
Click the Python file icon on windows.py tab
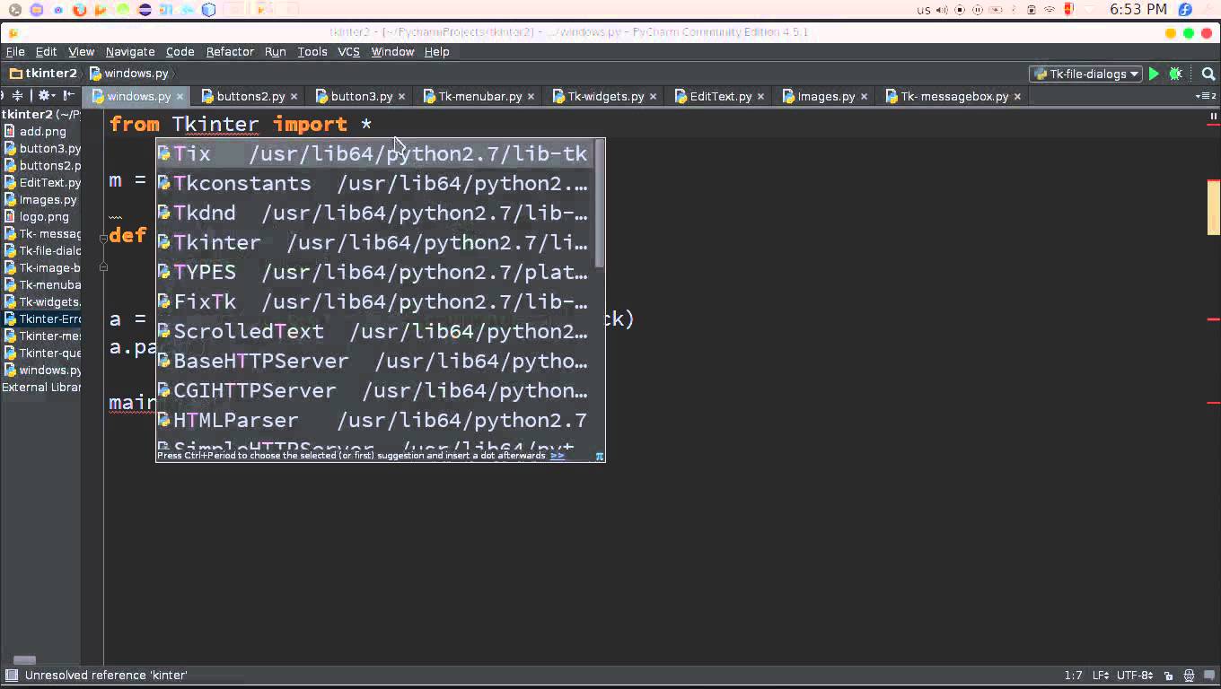(97, 95)
